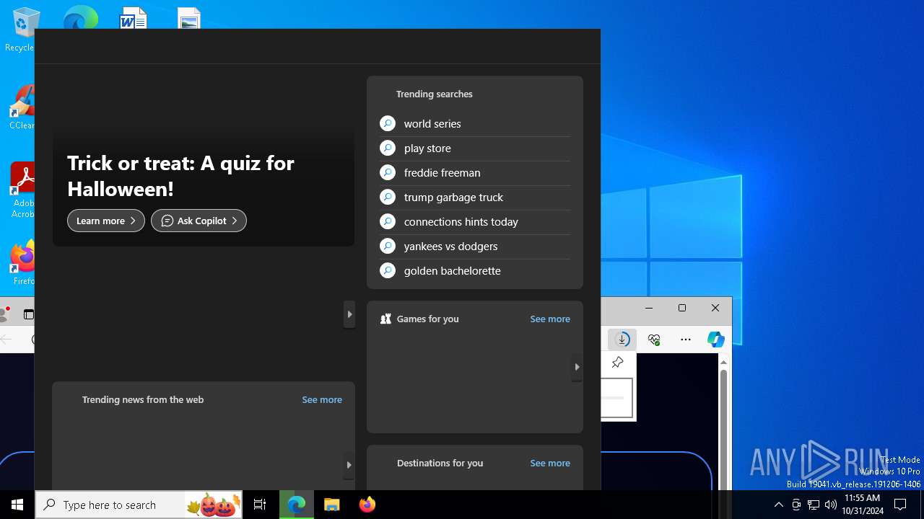
Task: Click the Halloween pumpkins search highlight icon
Action: tap(213, 505)
